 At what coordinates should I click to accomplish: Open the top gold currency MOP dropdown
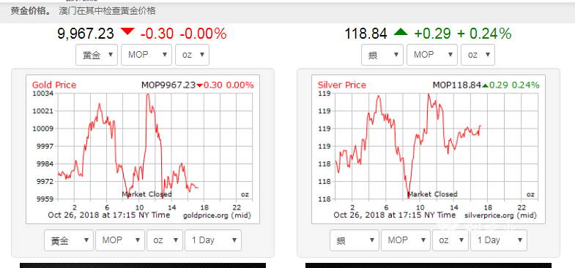pos(146,55)
